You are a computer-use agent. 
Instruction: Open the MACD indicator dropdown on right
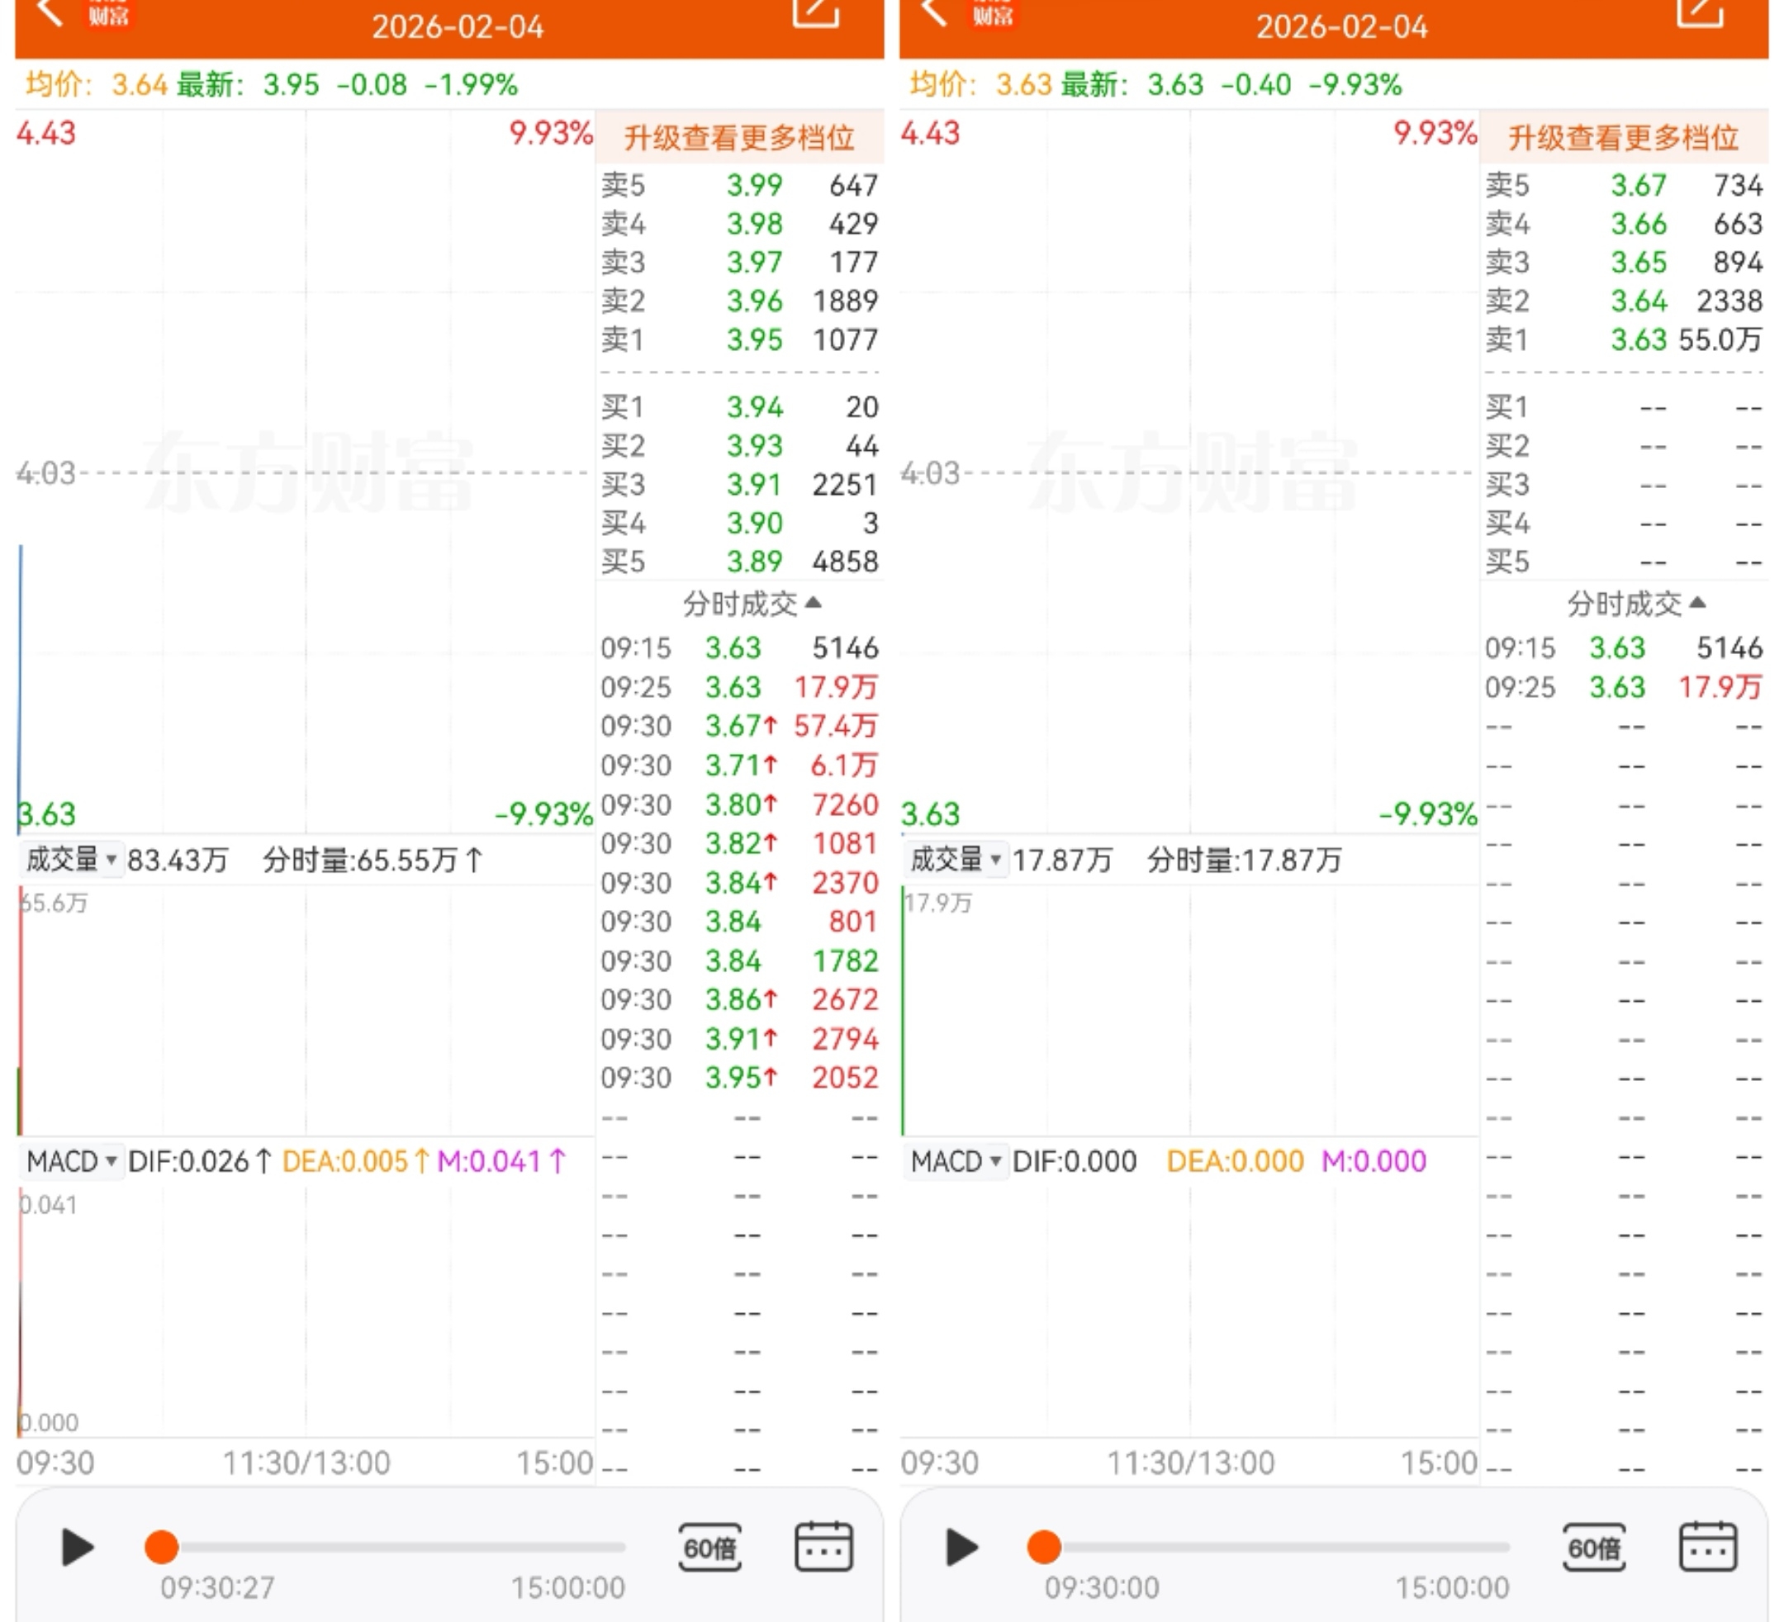(x=956, y=1160)
